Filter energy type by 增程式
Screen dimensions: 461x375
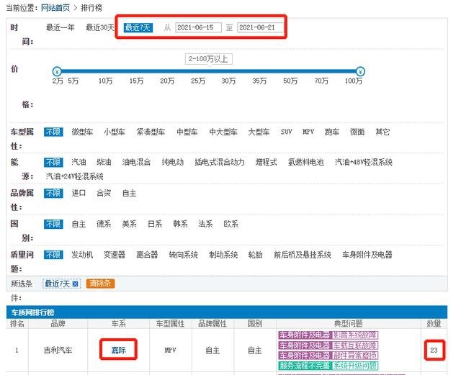click(266, 162)
